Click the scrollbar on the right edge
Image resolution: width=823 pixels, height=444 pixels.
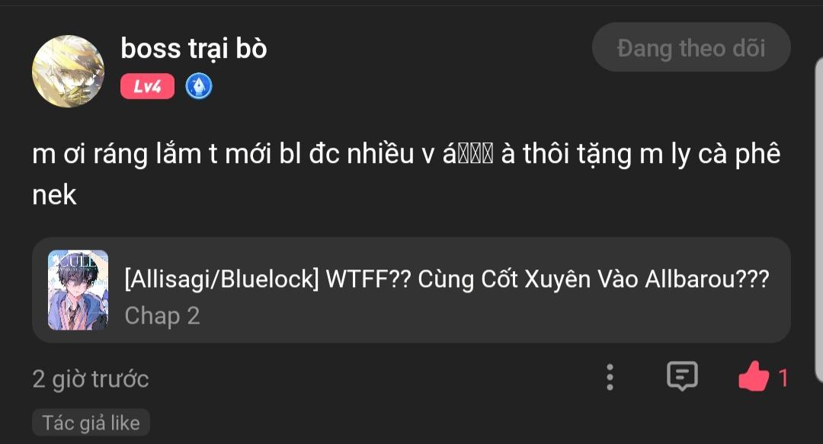pos(818,219)
